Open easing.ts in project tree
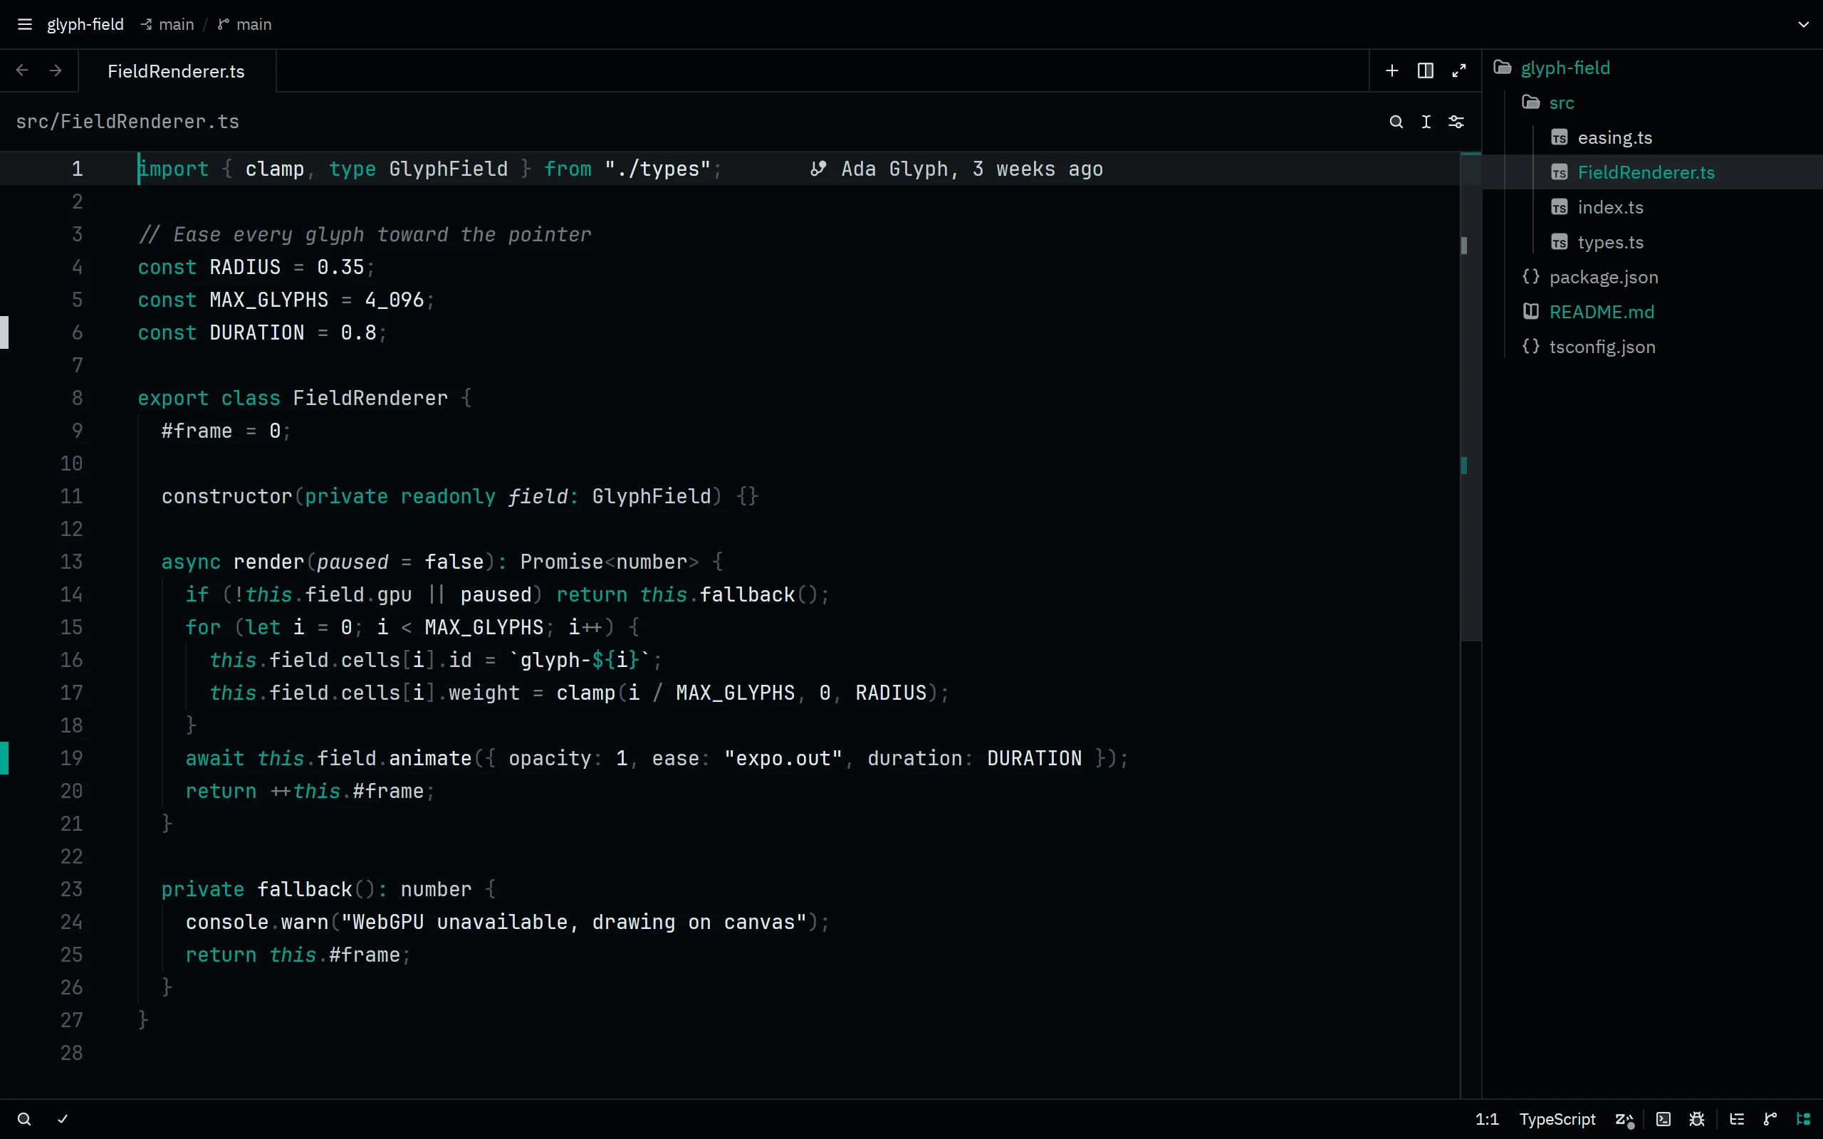1823x1139 pixels. tap(1652, 138)
